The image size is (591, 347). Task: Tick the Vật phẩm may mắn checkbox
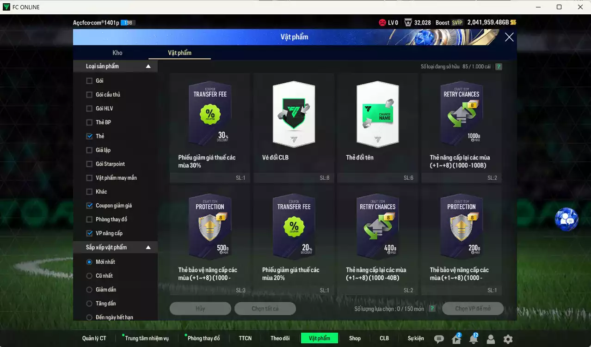point(89,178)
